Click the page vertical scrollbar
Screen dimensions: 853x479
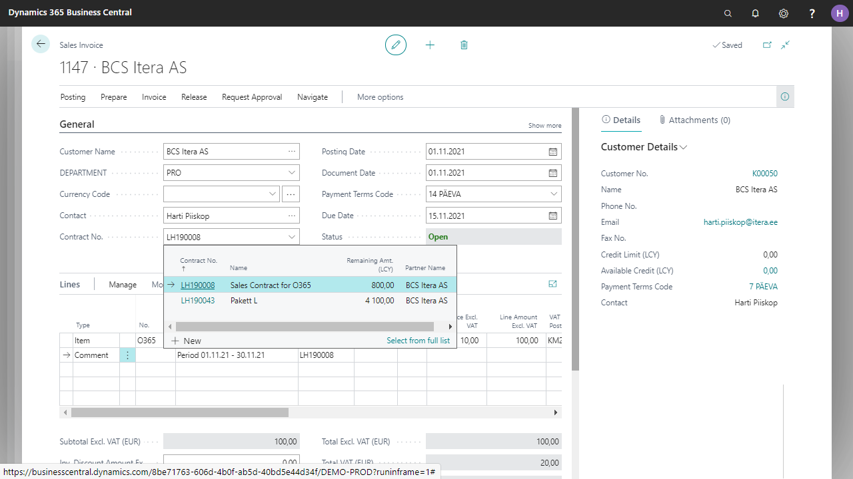click(x=576, y=238)
